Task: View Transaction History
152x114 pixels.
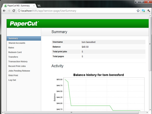Action: [18, 61]
